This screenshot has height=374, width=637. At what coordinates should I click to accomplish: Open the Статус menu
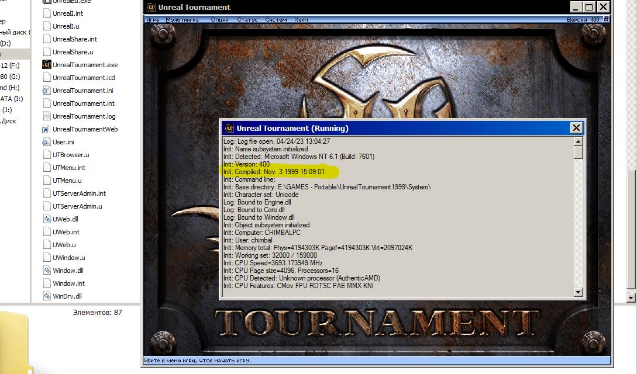pos(247,19)
